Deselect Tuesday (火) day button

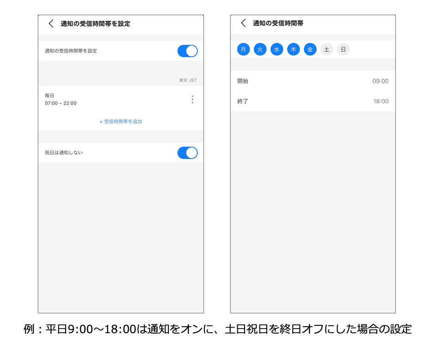pos(260,49)
